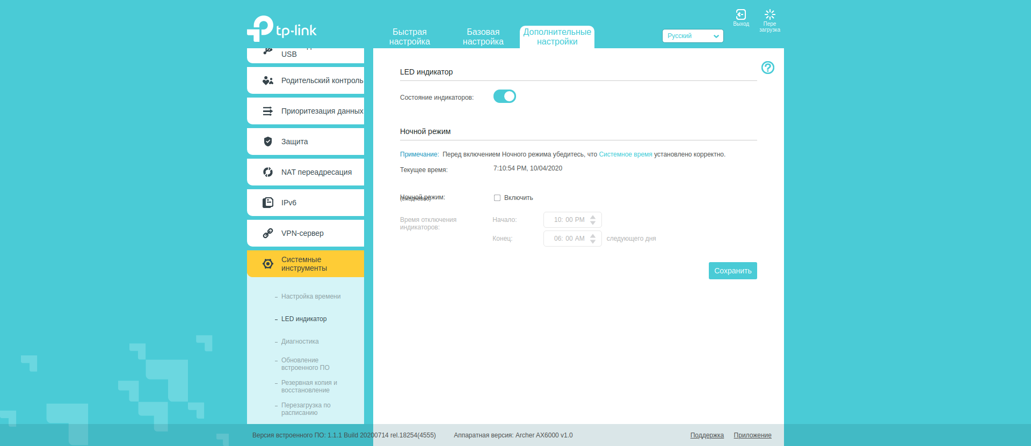Click the Конец time stepper arrows
1031x446 pixels.
tap(593, 239)
